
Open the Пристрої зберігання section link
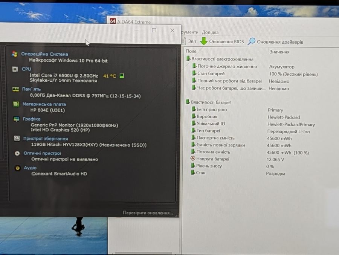point(46,139)
